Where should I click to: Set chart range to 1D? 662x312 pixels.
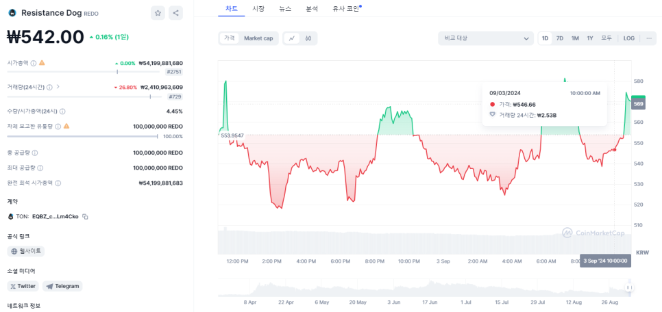[545, 38]
